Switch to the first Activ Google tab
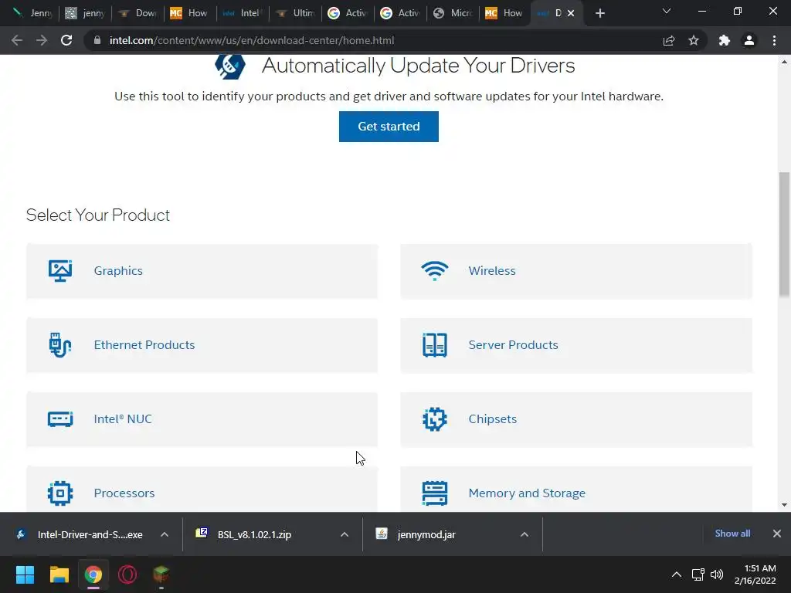The height and width of the screenshot is (593, 791). pyautogui.click(x=348, y=13)
